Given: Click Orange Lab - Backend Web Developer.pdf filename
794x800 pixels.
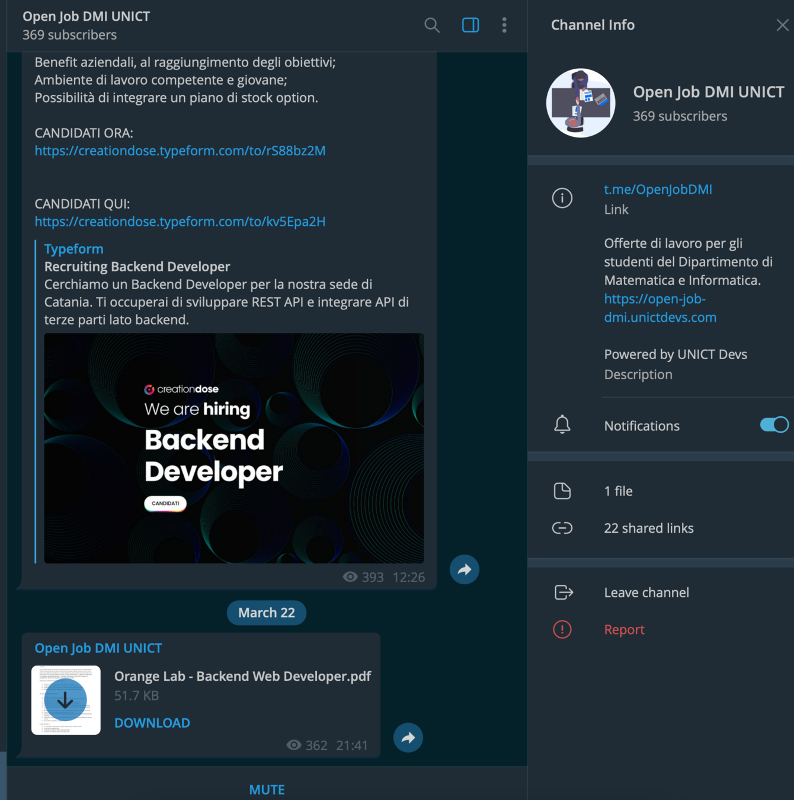Looking at the screenshot, I should [243, 676].
